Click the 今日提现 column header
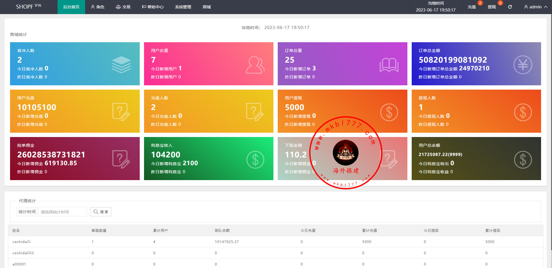 pyautogui.click(x=431, y=230)
